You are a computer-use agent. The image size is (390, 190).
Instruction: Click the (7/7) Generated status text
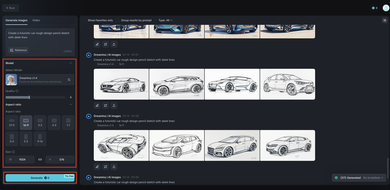click(350, 178)
